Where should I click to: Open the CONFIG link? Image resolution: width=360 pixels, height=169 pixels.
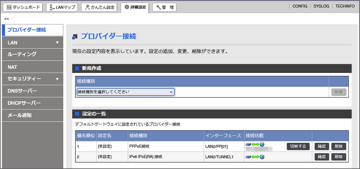click(300, 6)
